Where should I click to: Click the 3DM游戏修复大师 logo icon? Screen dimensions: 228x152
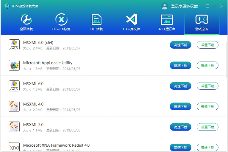tap(7, 6)
